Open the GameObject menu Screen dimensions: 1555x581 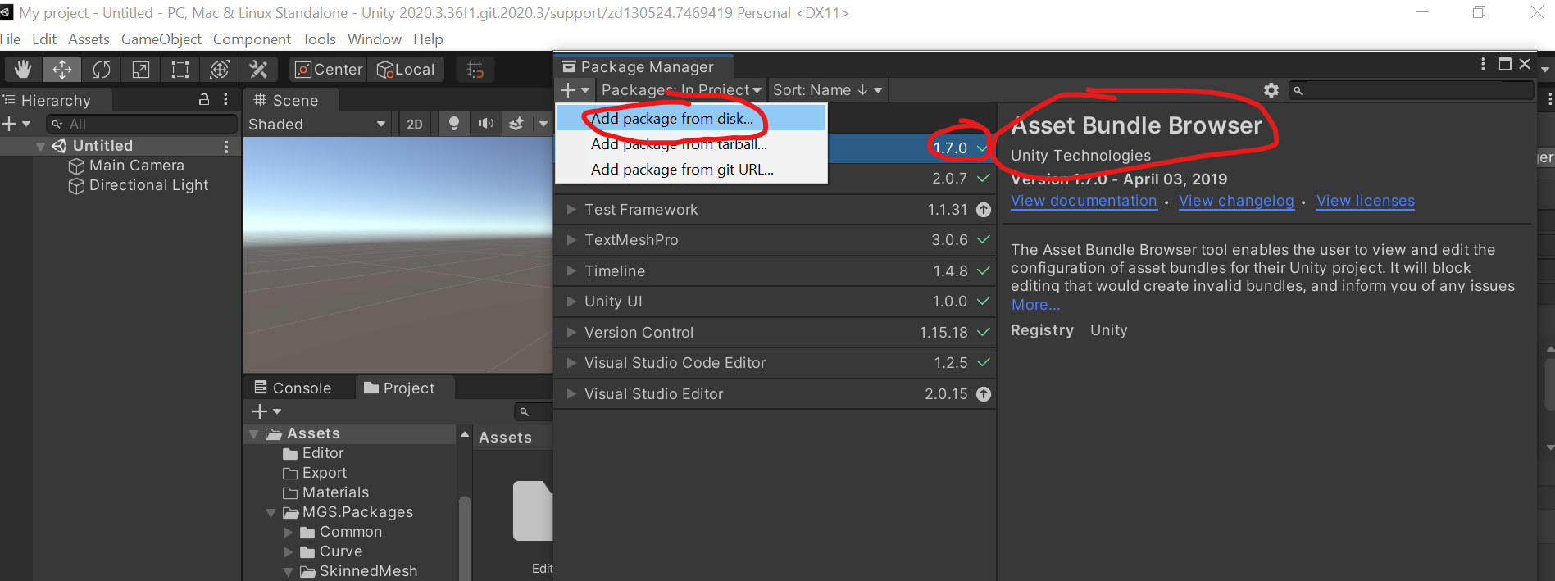coord(161,39)
